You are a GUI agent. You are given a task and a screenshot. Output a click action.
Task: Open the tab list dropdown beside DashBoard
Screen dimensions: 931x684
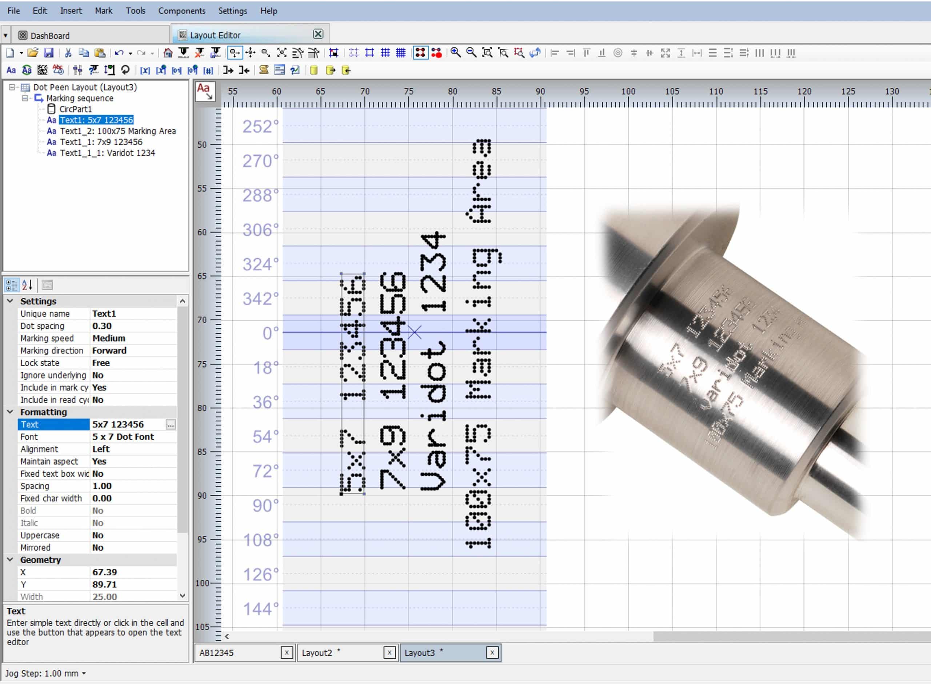5,36
